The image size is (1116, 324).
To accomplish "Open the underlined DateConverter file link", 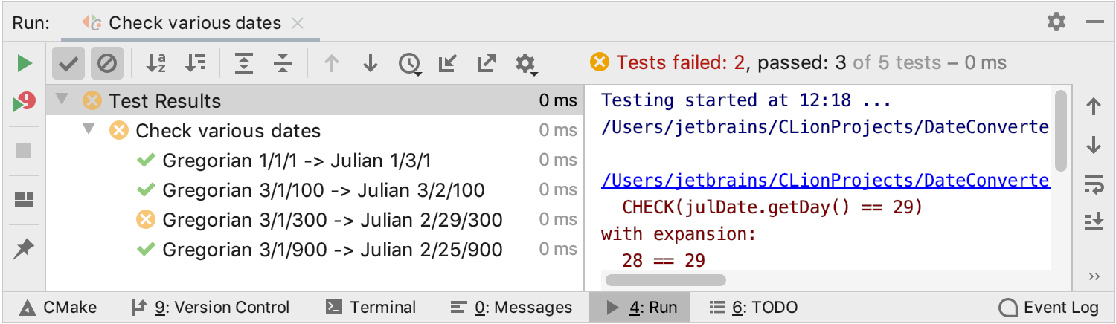I will point(825,181).
